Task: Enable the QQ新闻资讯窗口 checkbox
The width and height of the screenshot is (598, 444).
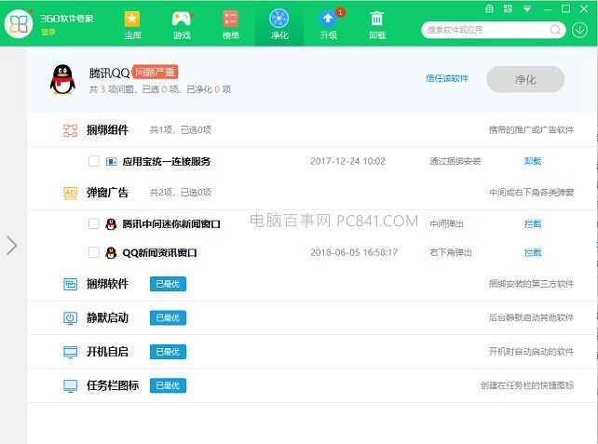Action: [93, 252]
